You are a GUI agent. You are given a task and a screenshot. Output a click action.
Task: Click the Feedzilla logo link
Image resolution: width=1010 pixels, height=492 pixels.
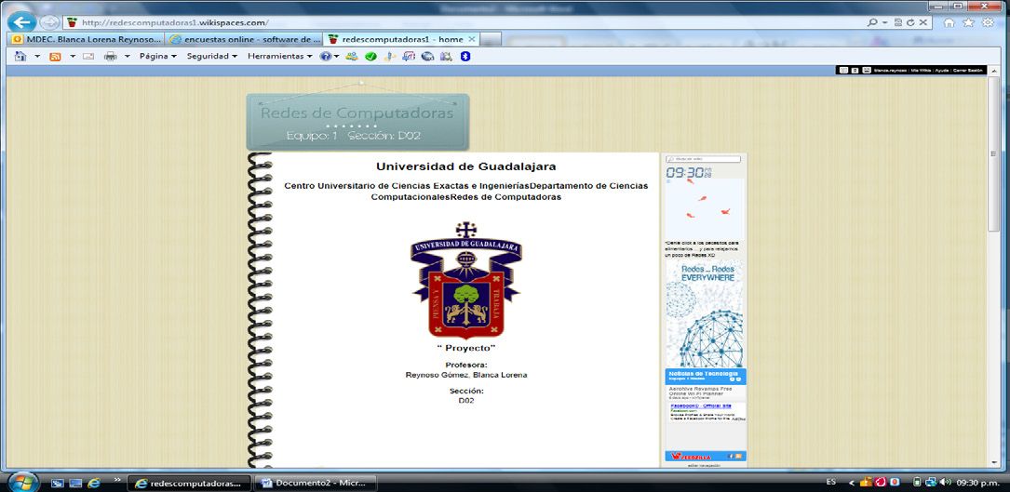[691, 456]
